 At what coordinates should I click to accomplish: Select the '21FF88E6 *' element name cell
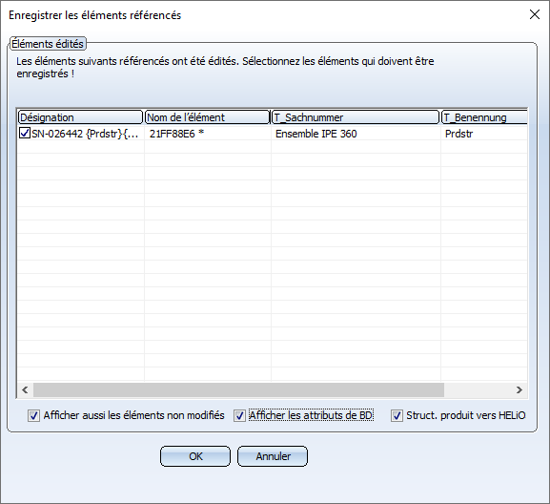[x=208, y=134]
